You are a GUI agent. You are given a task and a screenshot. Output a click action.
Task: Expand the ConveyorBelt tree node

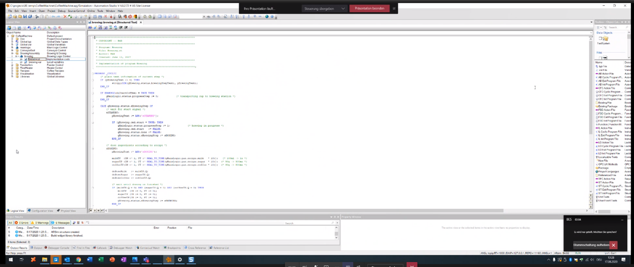[13, 51]
